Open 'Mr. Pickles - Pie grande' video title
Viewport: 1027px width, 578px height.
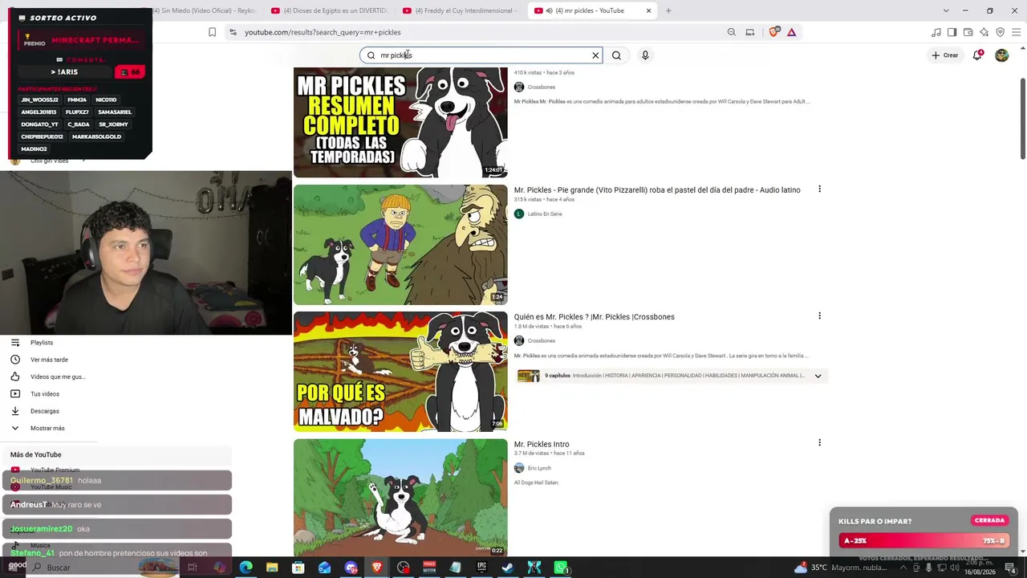pyautogui.click(x=657, y=190)
